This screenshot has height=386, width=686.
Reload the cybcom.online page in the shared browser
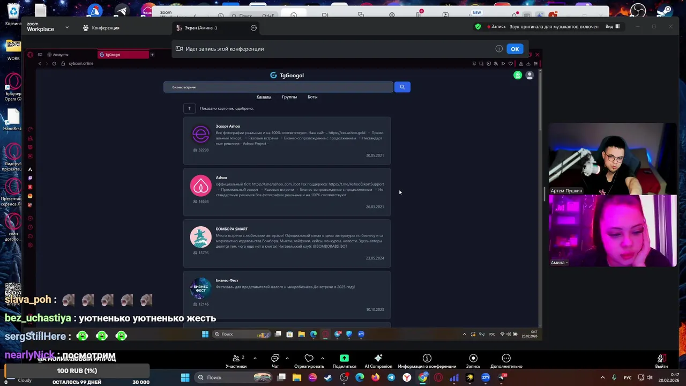coord(54,63)
